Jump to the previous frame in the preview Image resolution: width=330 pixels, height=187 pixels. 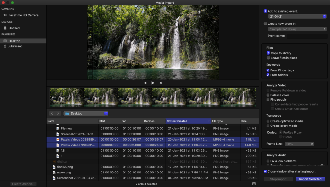145,83
